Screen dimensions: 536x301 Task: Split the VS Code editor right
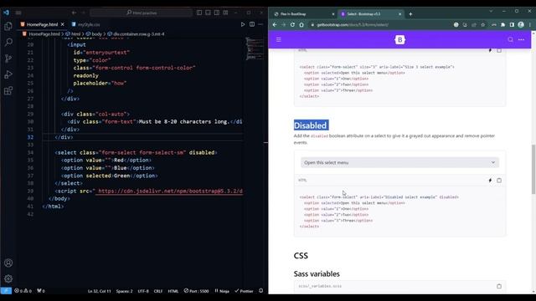(x=252, y=24)
